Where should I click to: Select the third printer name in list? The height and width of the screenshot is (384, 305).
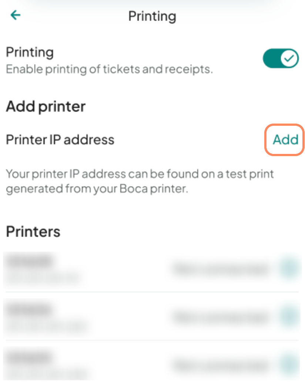30,358
